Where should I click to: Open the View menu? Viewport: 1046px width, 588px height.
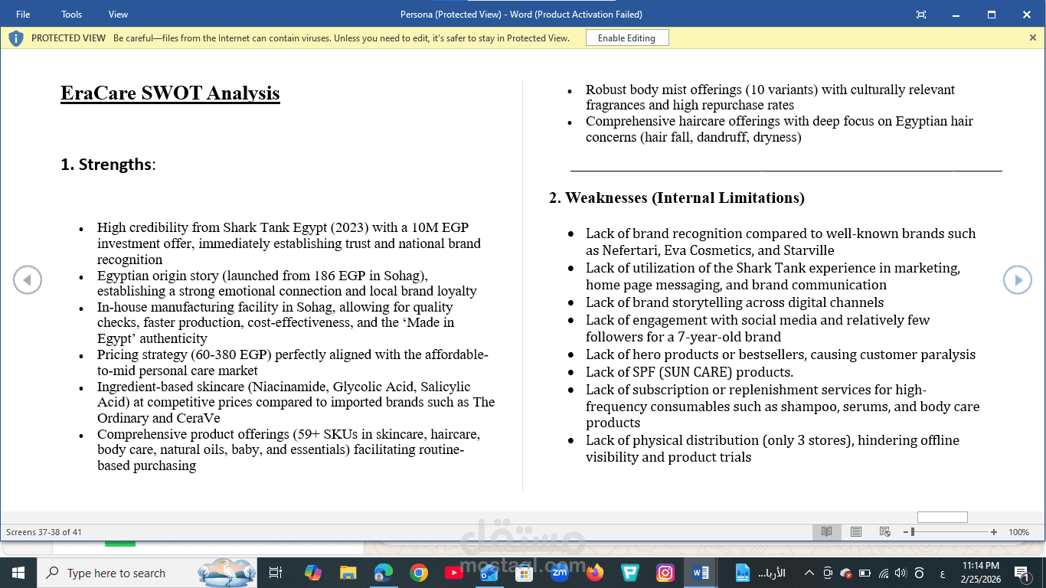pos(118,15)
